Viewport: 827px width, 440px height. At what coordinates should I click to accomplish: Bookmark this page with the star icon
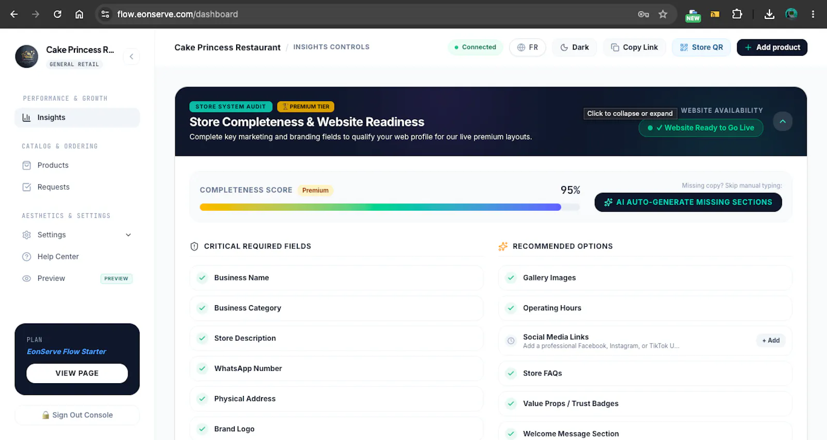click(663, 14)
